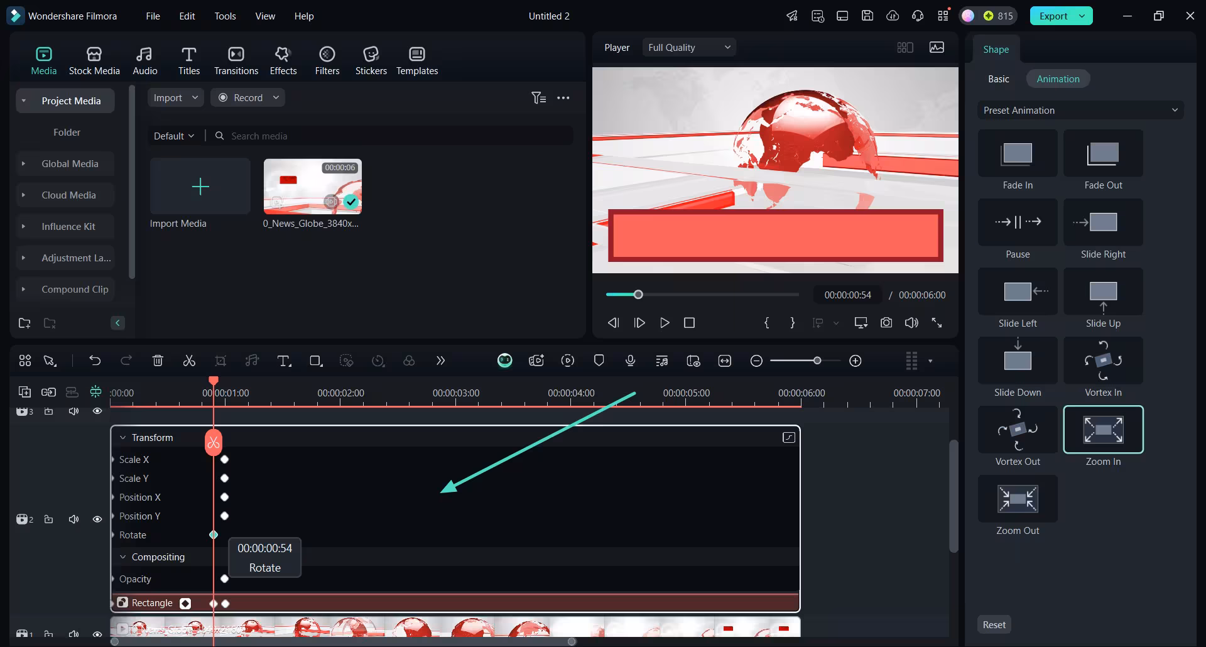Hide track 1 with the eye icon
Viewport: 1206px width, 647px height.
tap(97, 633)
